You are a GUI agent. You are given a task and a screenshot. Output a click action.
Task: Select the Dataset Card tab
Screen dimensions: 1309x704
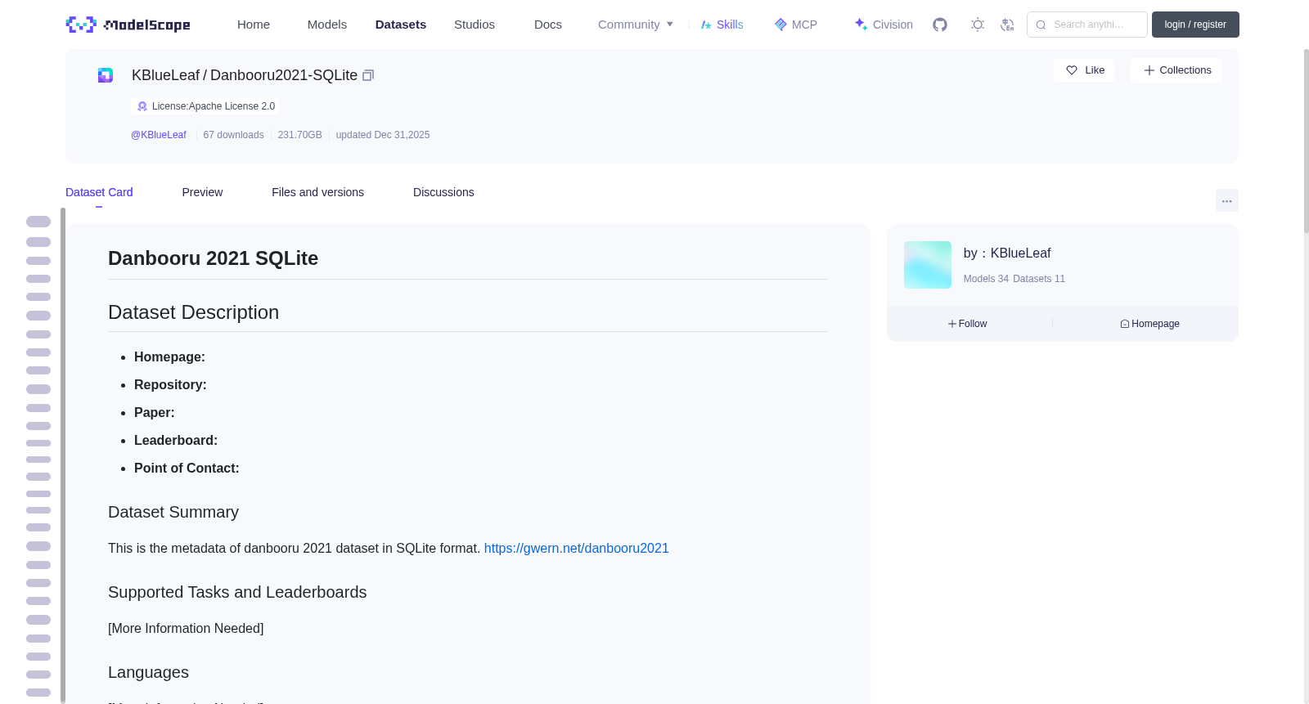(99, 192)
